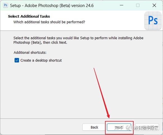Click 'then click Next.' instruction line
163x135 pixels.
55,43
